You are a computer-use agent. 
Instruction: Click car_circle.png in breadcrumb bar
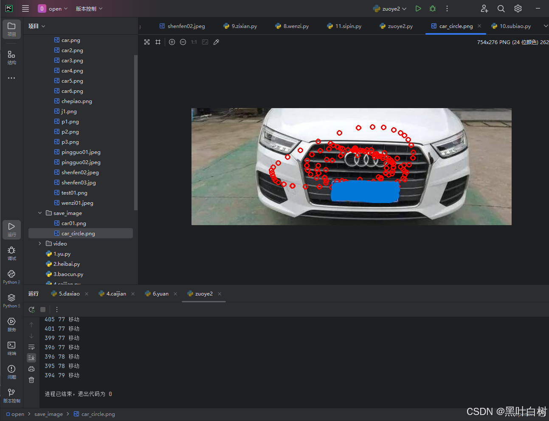tap(94, 414)
